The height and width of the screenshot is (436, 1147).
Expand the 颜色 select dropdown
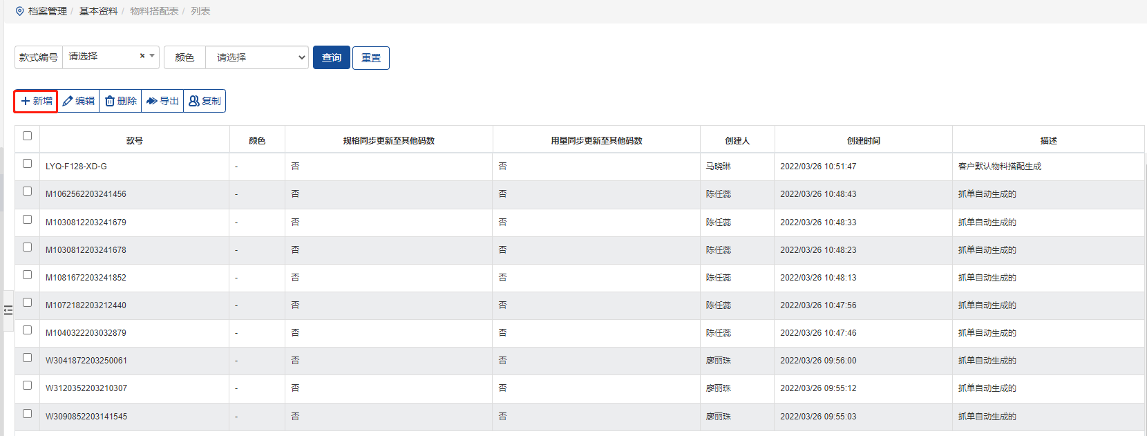click(256, 57)
